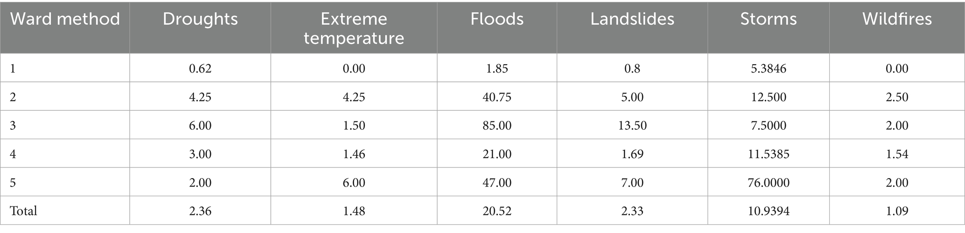Click Floods total value 20.52
The width and height of the screenshot is (965, 233).
click(x=497, y=211)
